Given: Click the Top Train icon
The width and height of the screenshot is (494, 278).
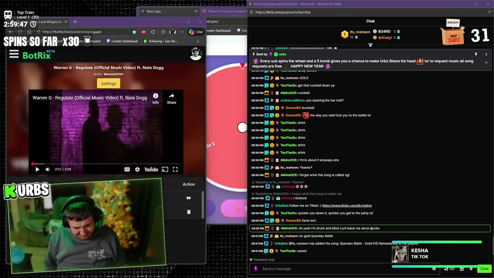Looking at the screenshot, I should [x=8, y=15].
